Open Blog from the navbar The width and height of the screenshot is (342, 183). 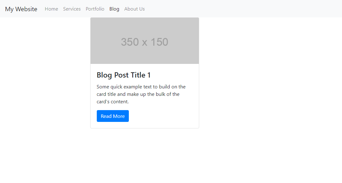click(114, 9)
